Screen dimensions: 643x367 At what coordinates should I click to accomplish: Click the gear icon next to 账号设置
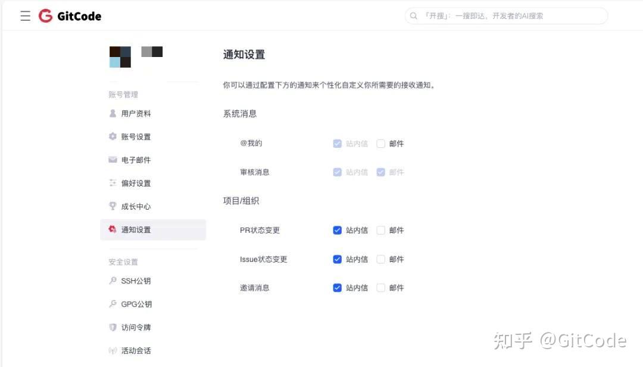coord(113,137)
